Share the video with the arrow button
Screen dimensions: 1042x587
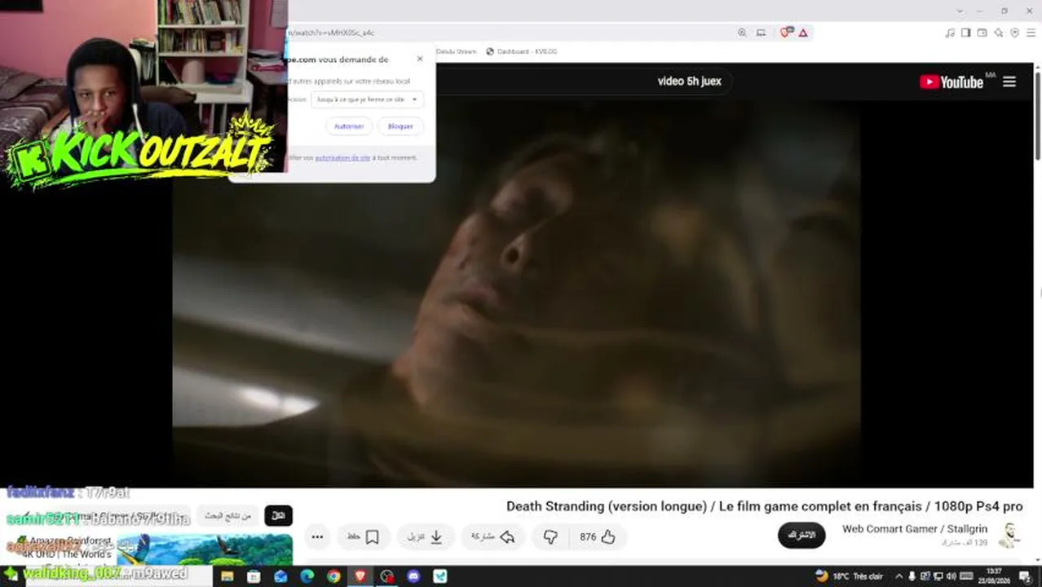point(492,536)
